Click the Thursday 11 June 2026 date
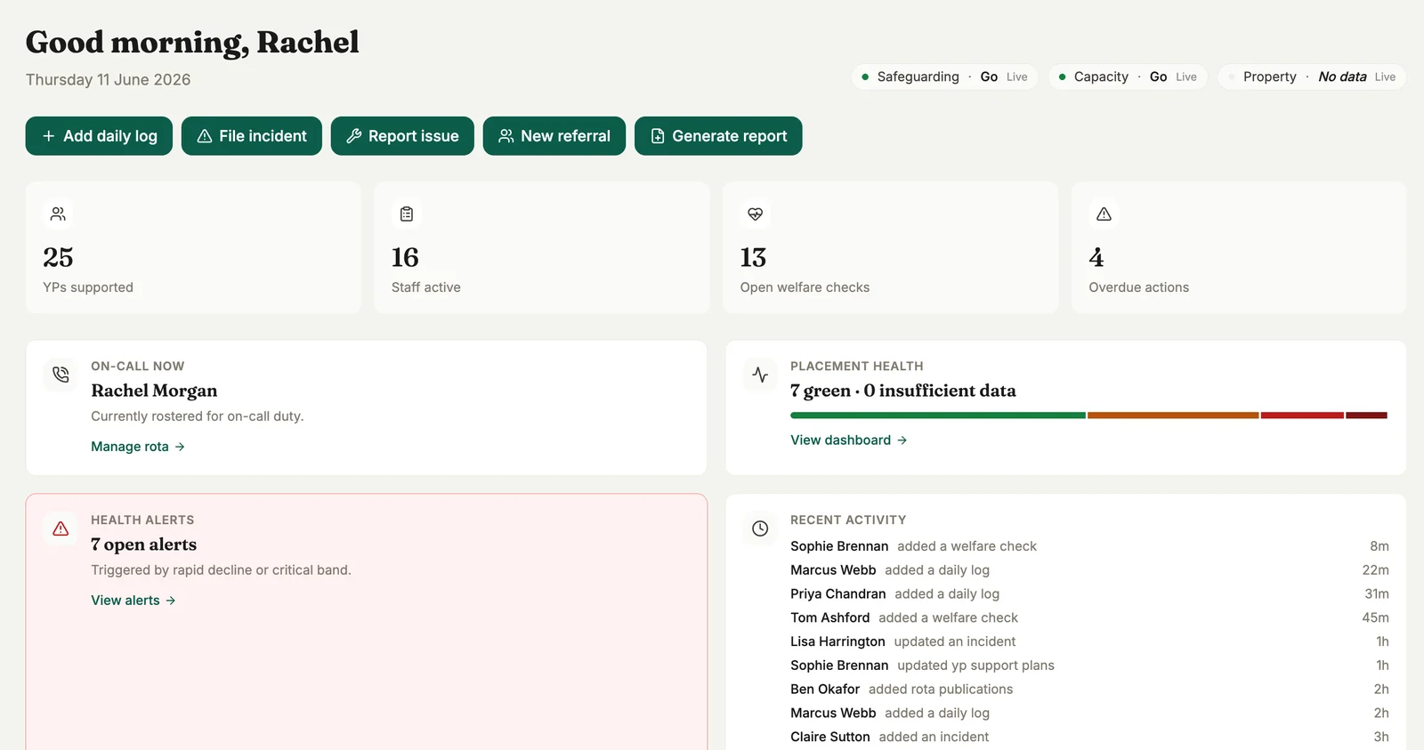Image resolution: width=1424 pixels, height=750 pixels. pos(108,79)
